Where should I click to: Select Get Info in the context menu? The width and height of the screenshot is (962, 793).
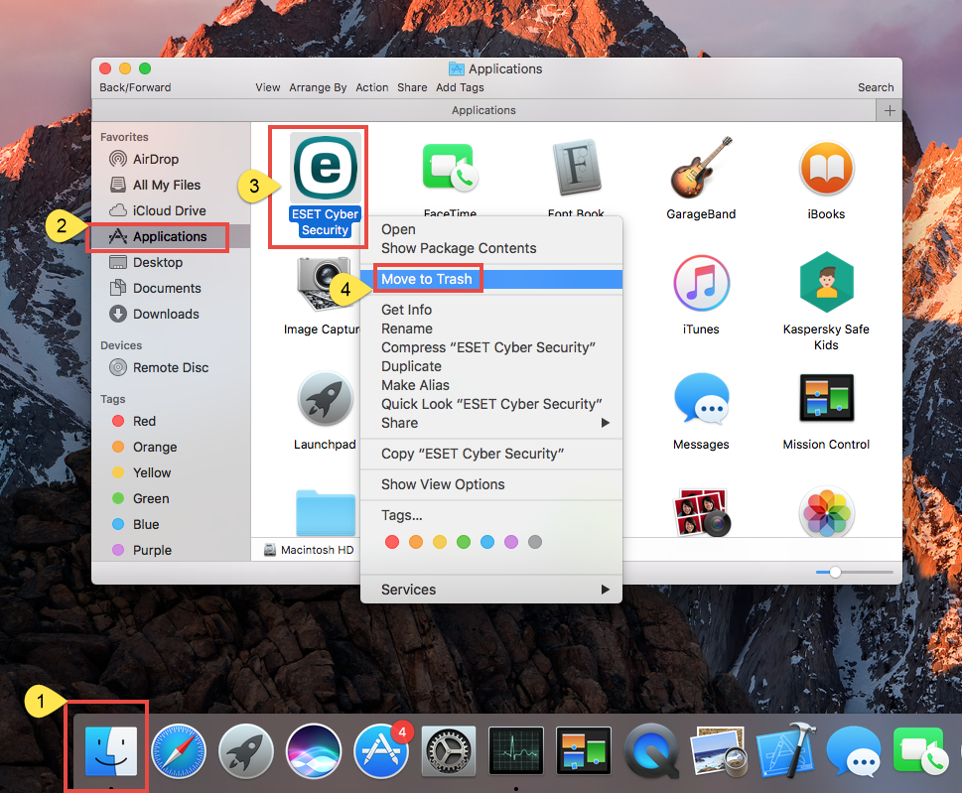click(406, 310)
